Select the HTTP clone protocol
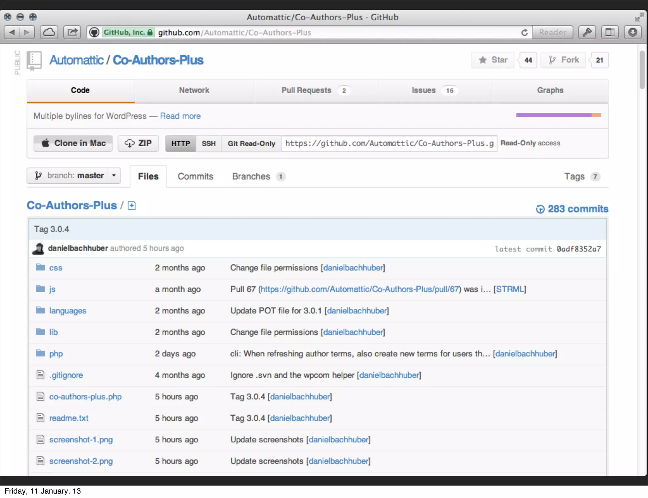Viewport: 648px width, 498px height. tap(181, 143)
